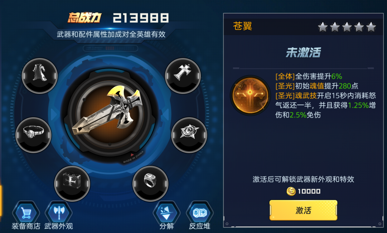Open the 武器外观 weapon appearance menu
387x233 pixels.
(58, 215)
